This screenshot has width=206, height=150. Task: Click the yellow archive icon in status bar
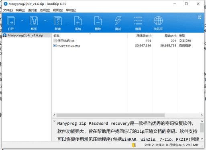pyautogui.click(x=134, y=145)
